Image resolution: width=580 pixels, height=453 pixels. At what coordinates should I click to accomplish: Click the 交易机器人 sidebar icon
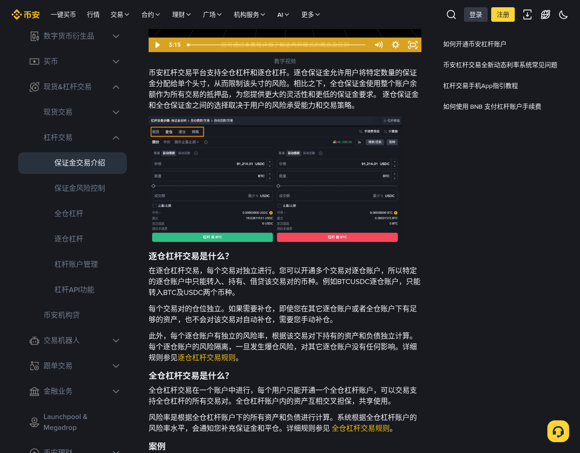pyautogui.click(x=34, y=341)
